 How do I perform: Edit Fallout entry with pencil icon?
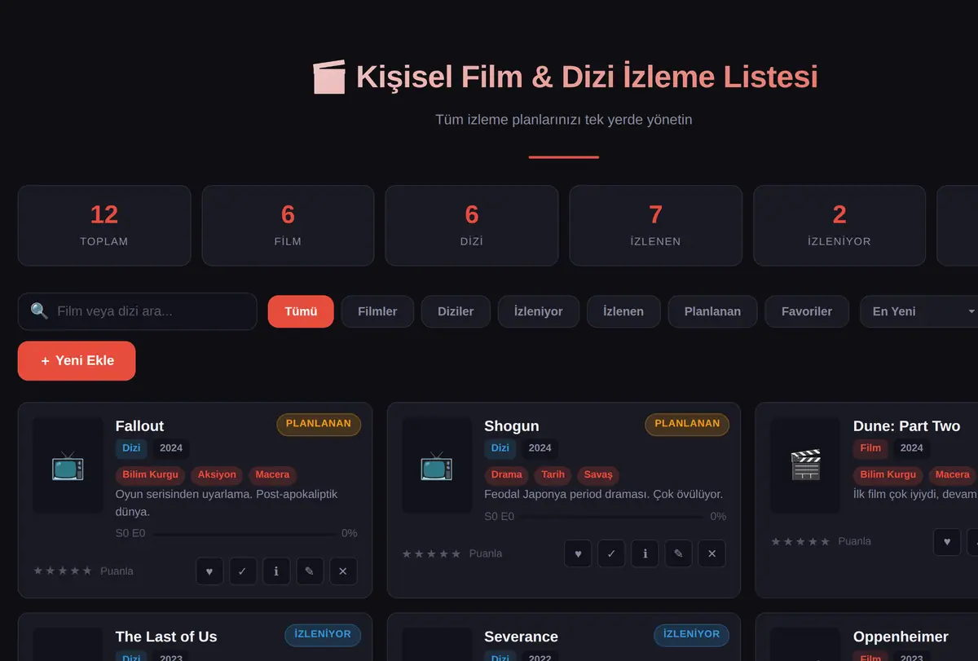[310, 571]
